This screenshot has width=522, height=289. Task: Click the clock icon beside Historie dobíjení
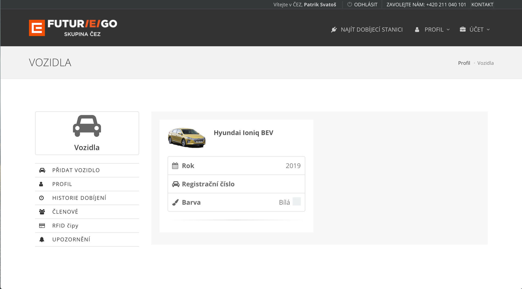click(x=42, y=198)
